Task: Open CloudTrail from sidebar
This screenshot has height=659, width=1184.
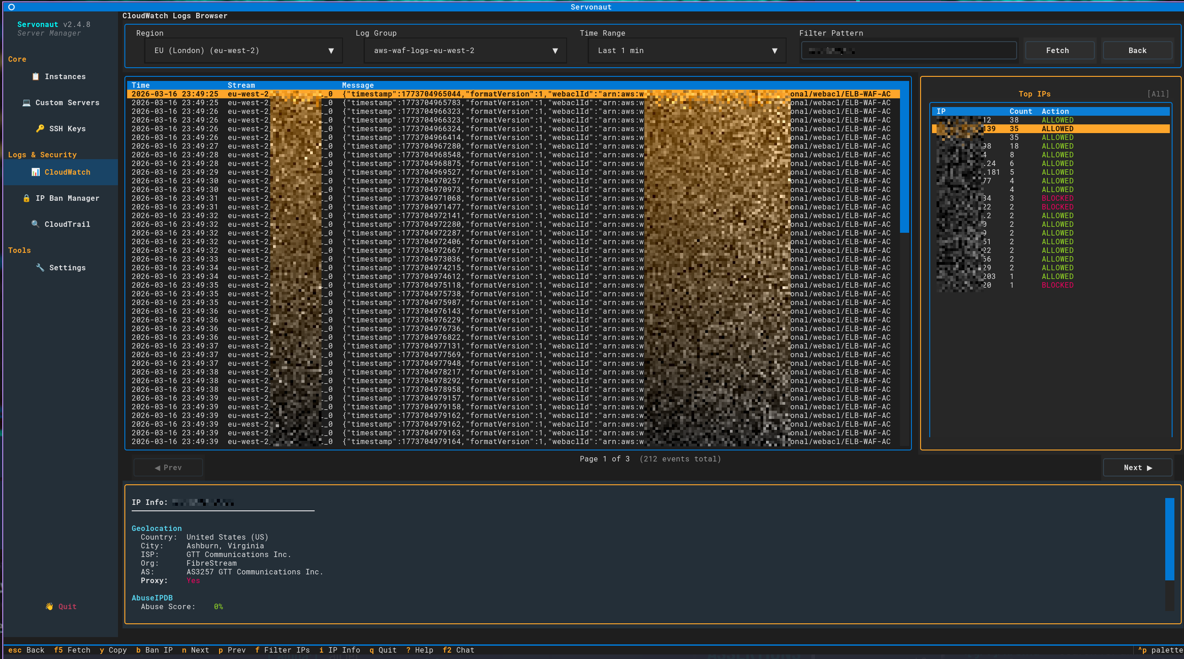Action: [x=60, y=224]
